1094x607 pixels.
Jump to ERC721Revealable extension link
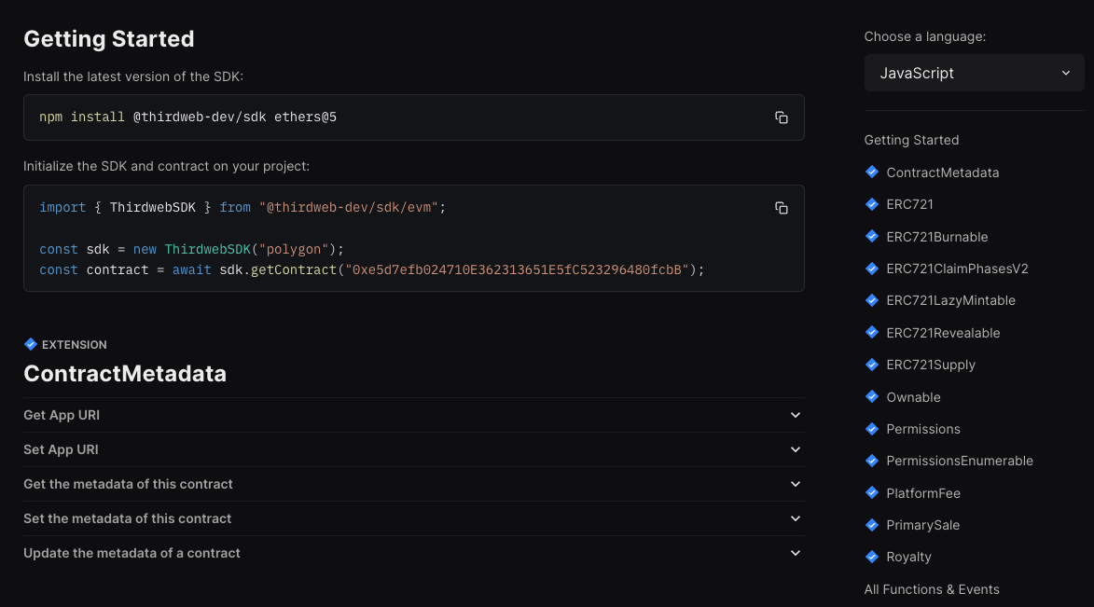point(943,333)
